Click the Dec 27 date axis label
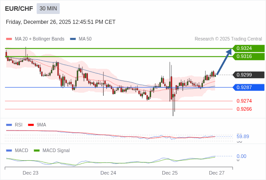This screenshot has width=266, height=180. [x=217, y=173]
